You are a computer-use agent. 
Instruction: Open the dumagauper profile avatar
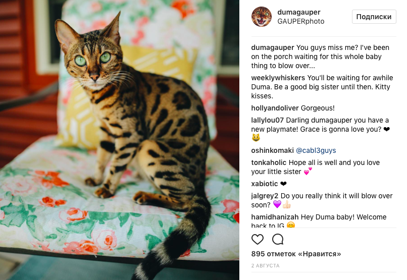(x=262, y=17)
